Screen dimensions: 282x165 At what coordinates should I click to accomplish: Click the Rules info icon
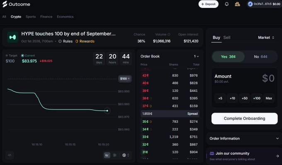(x=60, y=41)
